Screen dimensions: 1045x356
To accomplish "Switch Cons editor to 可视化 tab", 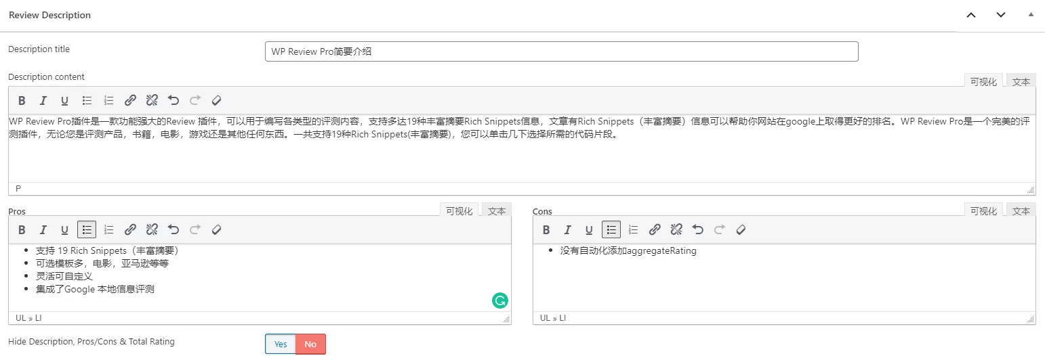I will point(983,210).
